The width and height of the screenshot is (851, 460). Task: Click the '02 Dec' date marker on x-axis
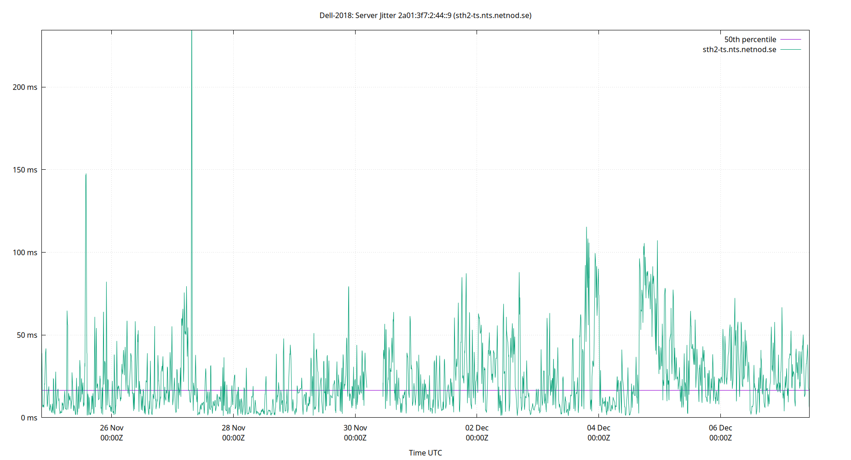coord(477,427)
